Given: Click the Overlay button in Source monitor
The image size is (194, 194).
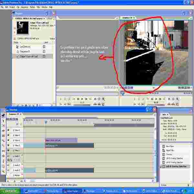Looking at the screenshot, I should tap(99, 104).
